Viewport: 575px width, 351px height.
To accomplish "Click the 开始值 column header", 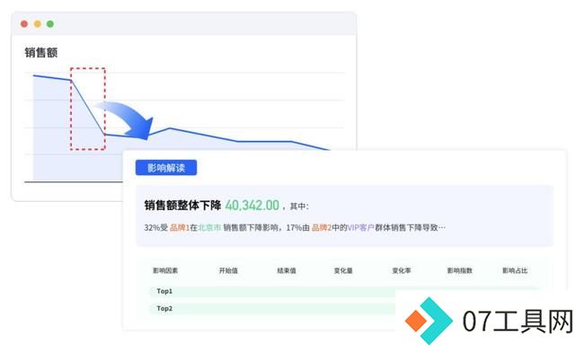I will [x=228, y=271].
